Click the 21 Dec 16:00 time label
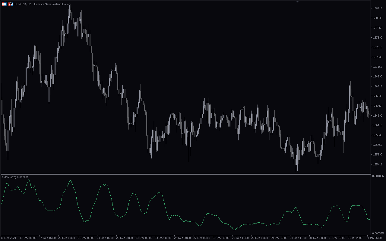Image resolution: width=386 pixels, height=241 pixels. pos(105,238)
